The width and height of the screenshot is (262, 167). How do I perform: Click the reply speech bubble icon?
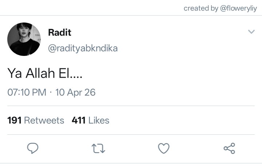(x=33, y=148)
